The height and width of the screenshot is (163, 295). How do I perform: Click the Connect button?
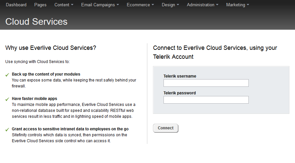click(x=166, y=128)
